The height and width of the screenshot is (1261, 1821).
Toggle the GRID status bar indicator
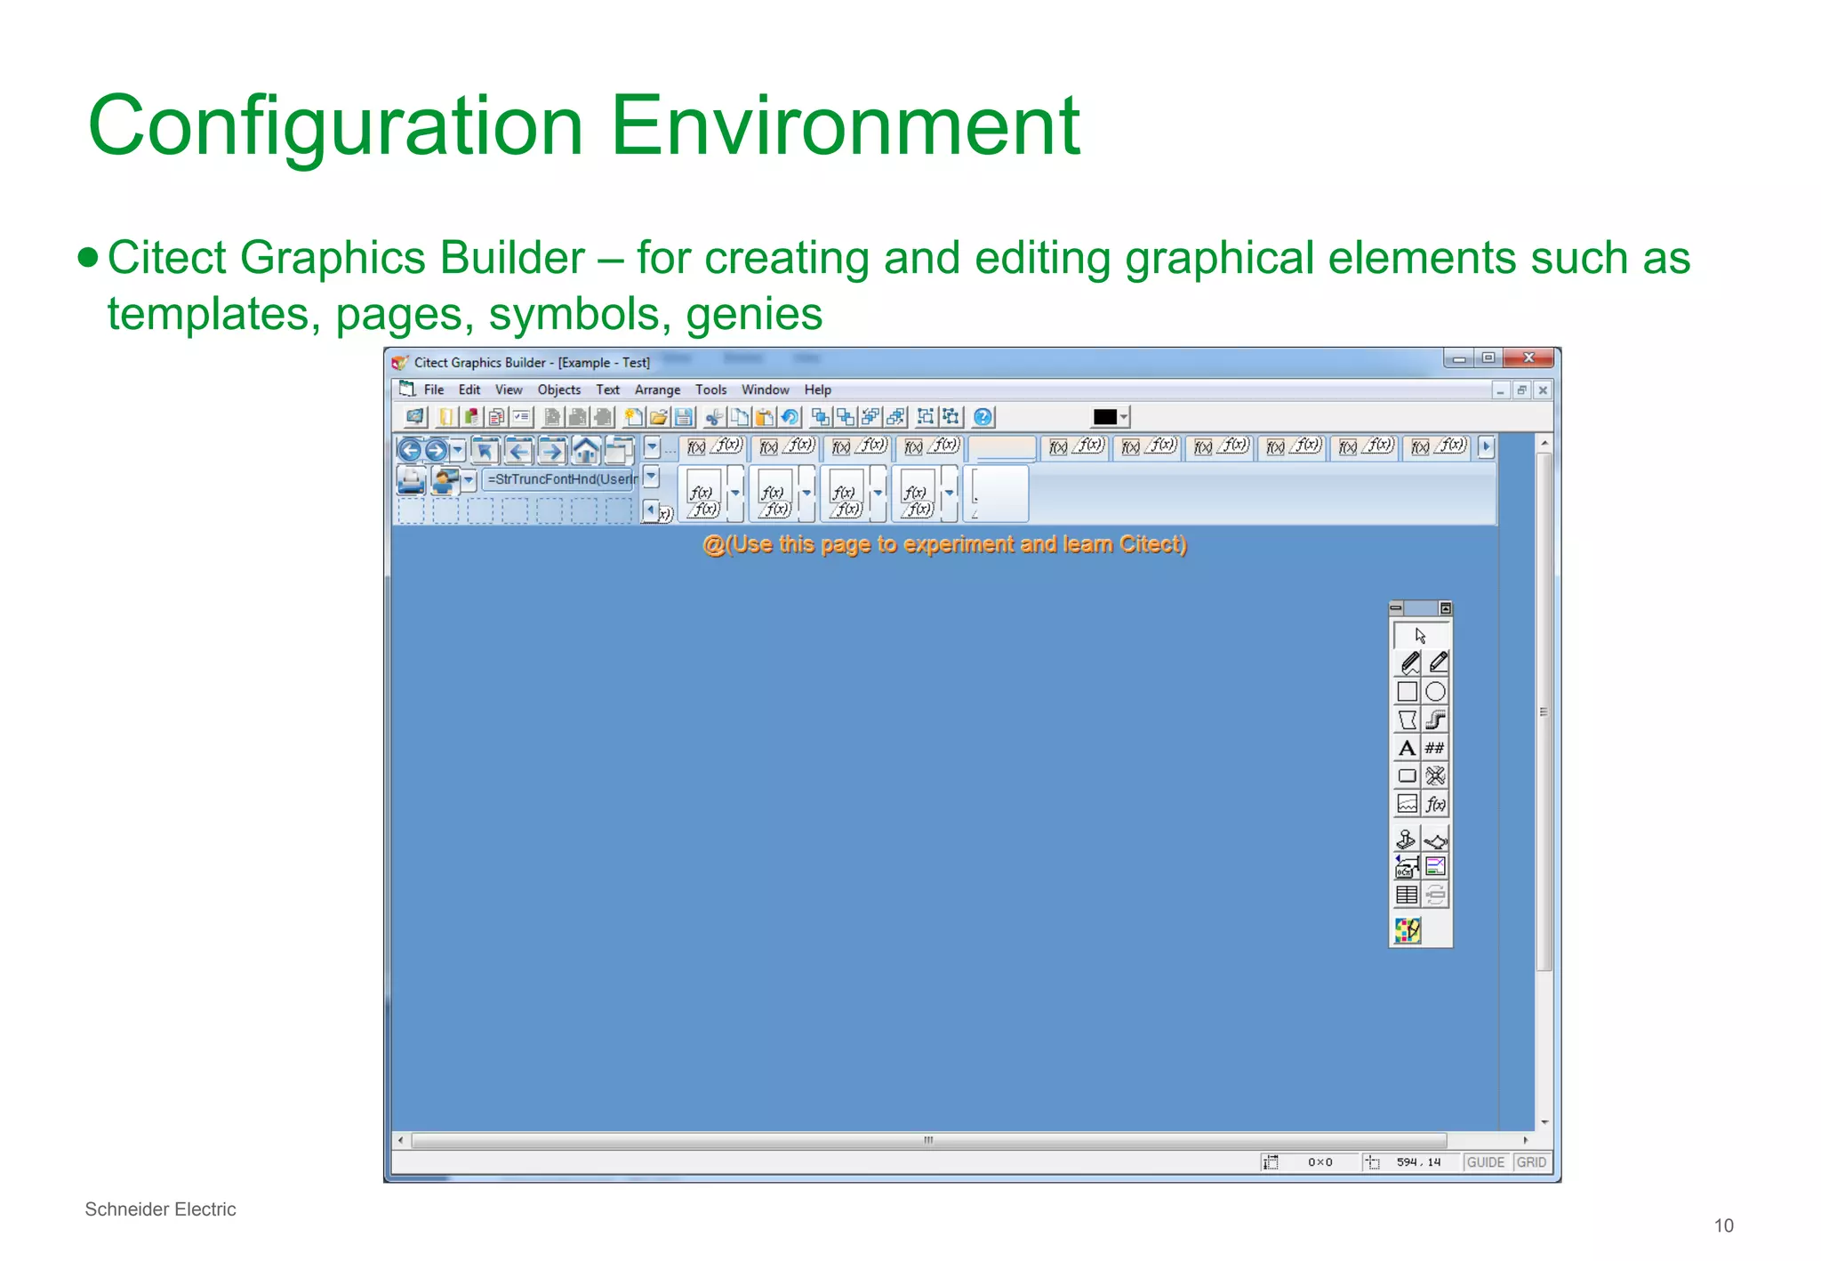tap(1531, 1162)
